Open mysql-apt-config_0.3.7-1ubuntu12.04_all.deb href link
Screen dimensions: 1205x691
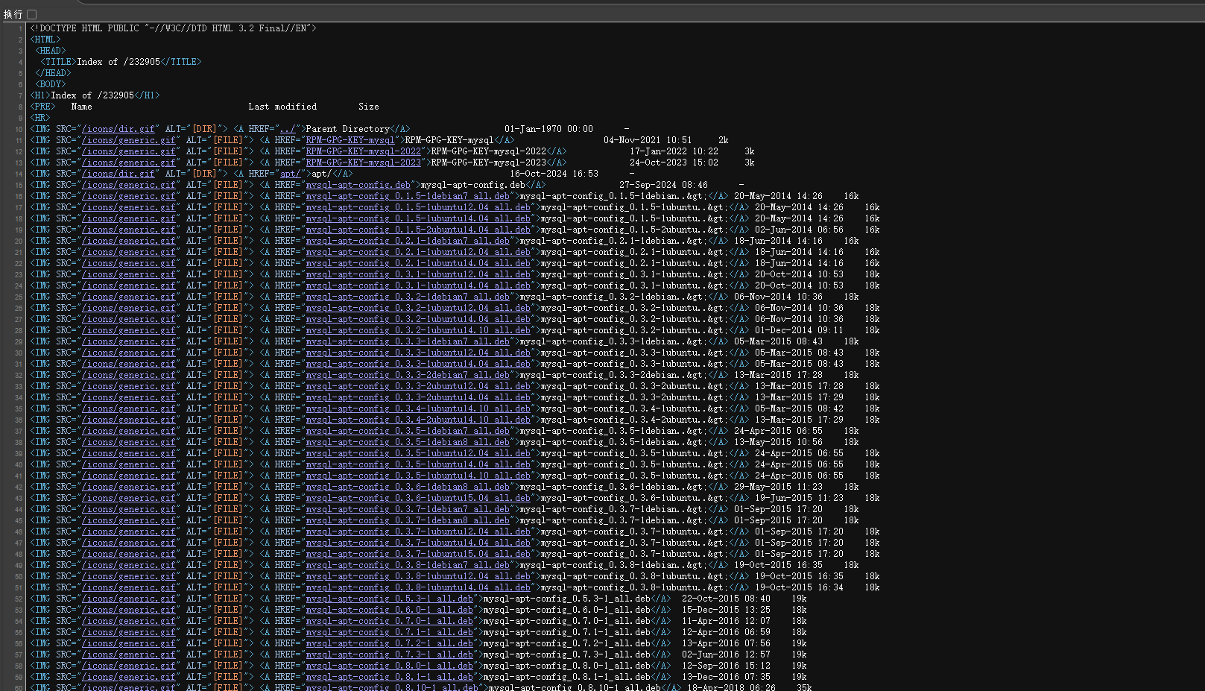pos(418,531)
